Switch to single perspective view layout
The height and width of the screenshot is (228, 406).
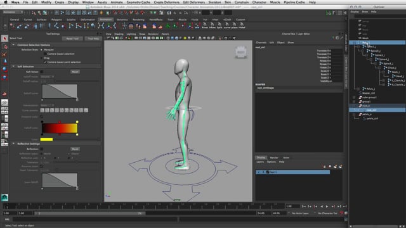[x=4, y=103]
